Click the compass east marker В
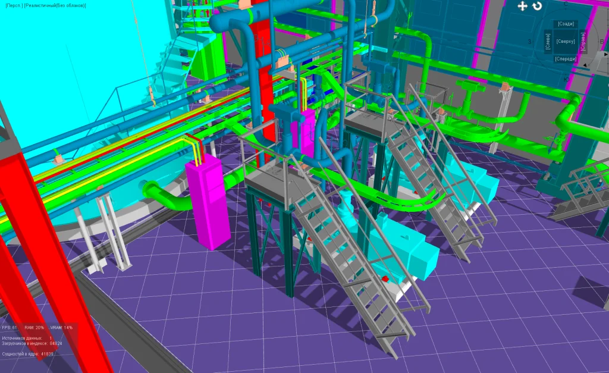The width and height of the screenshot is (609, 373). point(602,42)
